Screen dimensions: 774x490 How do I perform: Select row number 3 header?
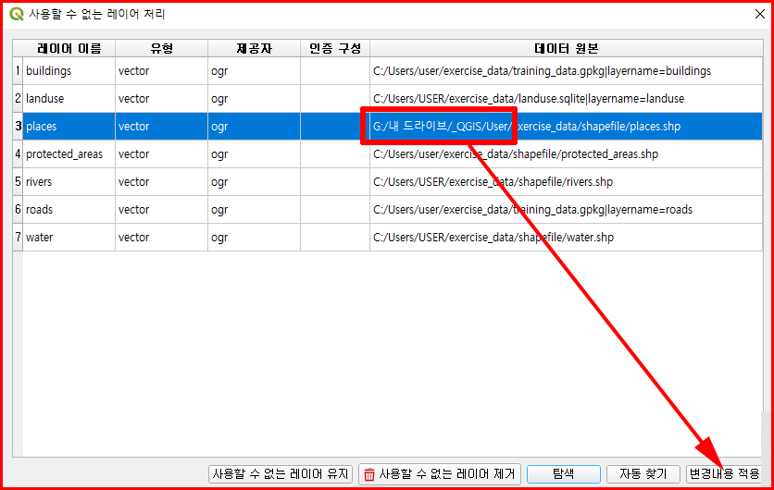pyautogui.click(x=18, y=126)
